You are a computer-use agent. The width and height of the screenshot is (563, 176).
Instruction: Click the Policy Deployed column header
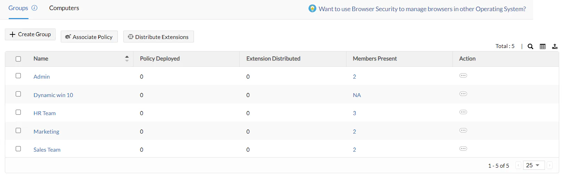pos(160,59)
